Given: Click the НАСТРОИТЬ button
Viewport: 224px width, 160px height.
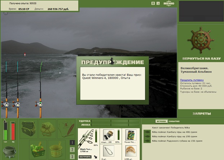Looking at the screenshot, I should 85,157.
